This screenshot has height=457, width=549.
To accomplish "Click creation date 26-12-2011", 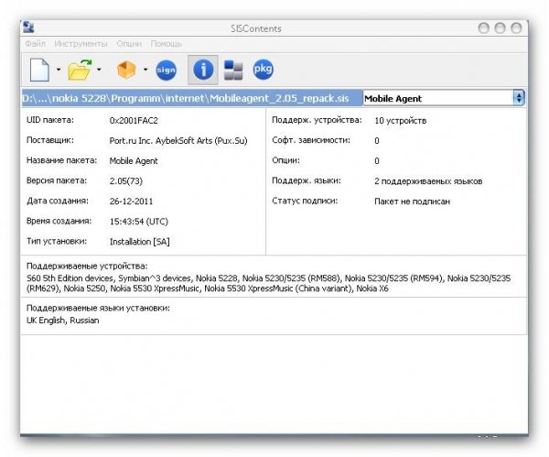I will click(131, 201).
